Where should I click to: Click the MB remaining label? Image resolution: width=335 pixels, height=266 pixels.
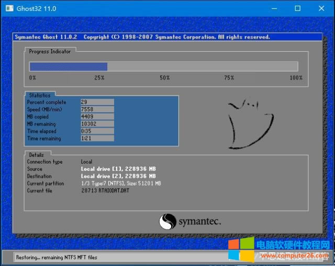pos(41,124)
